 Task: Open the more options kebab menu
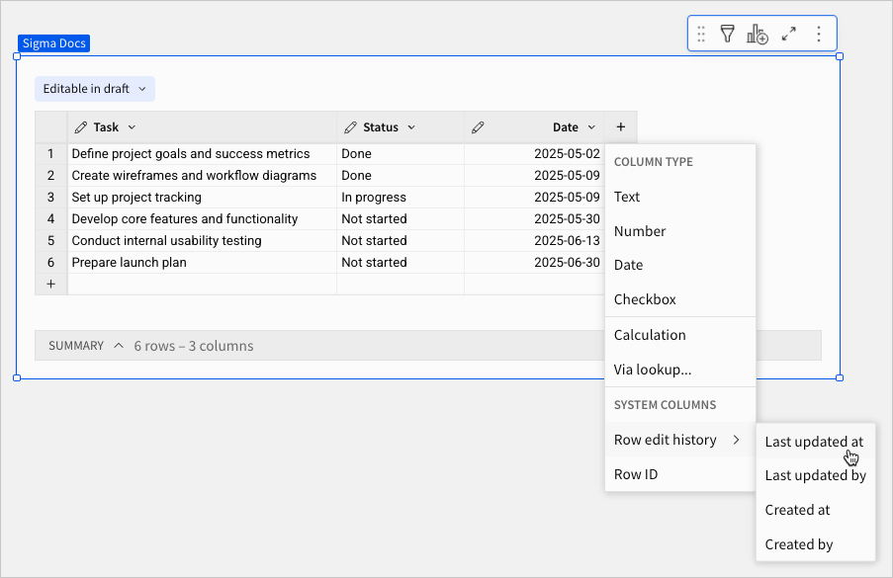coord(818,35)
